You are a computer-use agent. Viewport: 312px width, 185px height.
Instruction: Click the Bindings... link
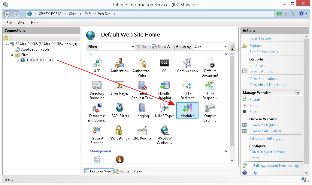(x=258, y=65)
